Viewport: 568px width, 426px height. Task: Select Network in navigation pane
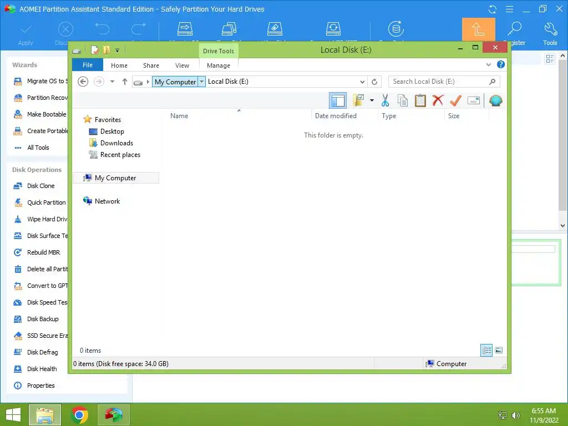pyautogui.click(x=107, y=201)
